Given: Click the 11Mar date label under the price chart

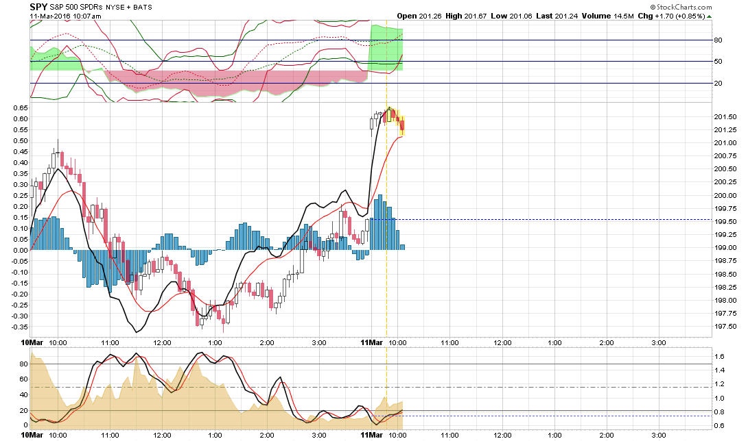Looking at the screenshot, I should point(372,342).
